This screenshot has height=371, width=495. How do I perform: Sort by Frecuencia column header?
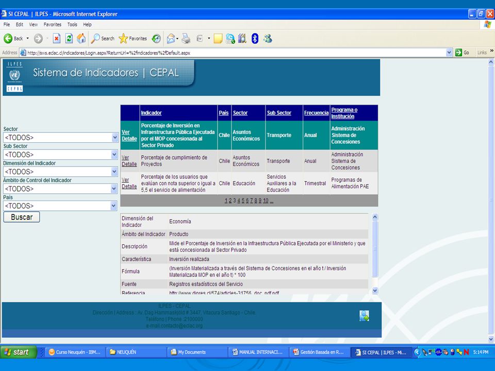click(316, 113)
